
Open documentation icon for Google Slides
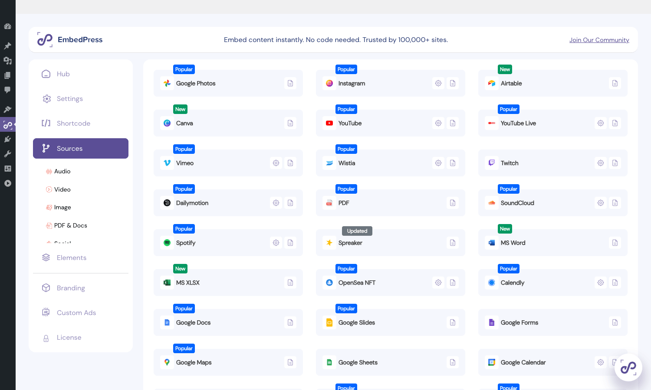(453, 322)
